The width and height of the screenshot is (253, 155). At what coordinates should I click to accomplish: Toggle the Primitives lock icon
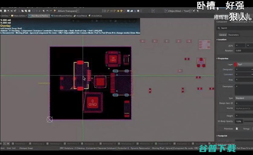point(237,129)
